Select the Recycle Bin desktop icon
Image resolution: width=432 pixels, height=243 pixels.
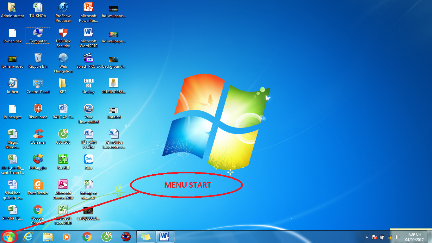pos(38,61)
